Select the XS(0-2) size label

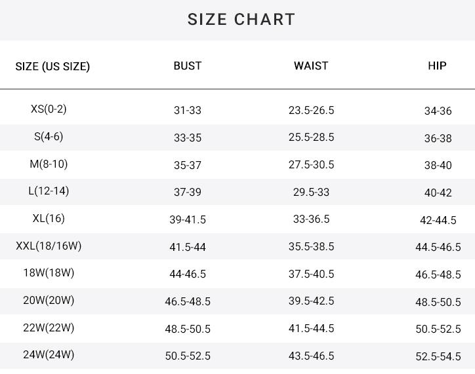tap(49, 109)
